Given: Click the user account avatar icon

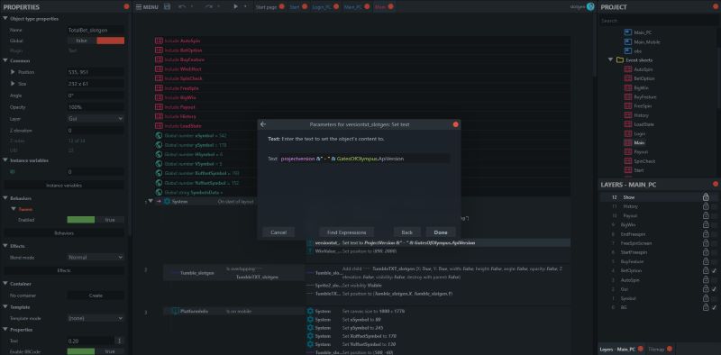Looking at the screenshot, I should coord(590,7).
